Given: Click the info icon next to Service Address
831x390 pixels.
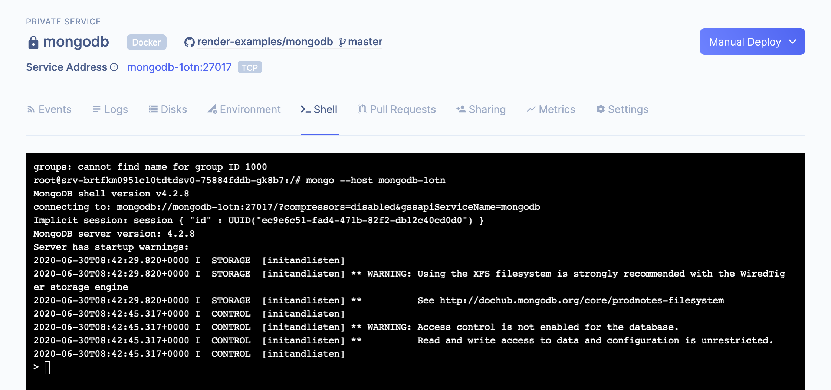Looking at the screenshot, I should coord(114,67).
